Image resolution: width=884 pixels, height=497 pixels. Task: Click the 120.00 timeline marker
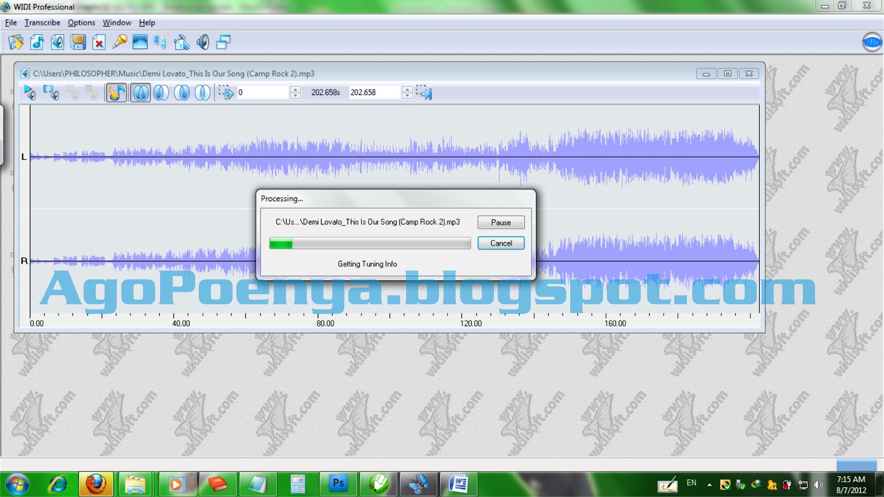(471, 323)
